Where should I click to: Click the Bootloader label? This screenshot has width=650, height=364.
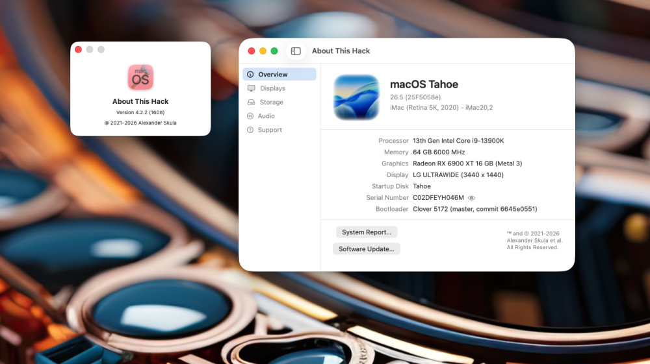coord(392,209)
